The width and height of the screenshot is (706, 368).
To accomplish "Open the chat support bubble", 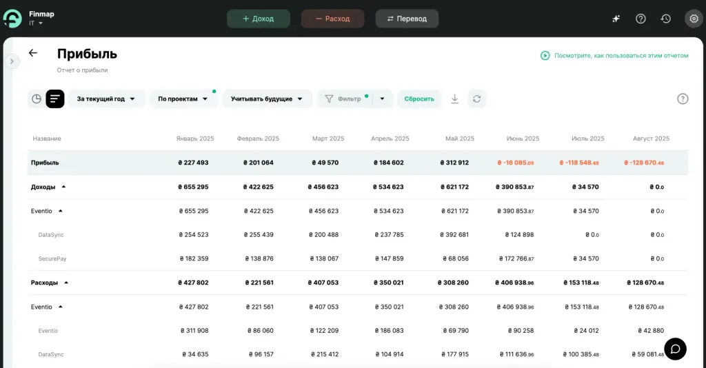I will pyautogui.click(x=675, y=349).
